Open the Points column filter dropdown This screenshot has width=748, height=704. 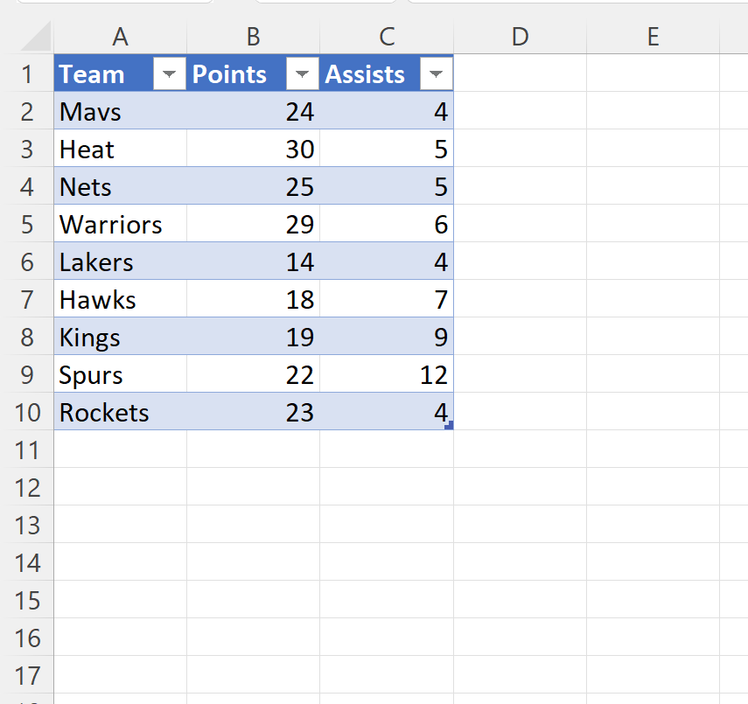pos(303,75)
